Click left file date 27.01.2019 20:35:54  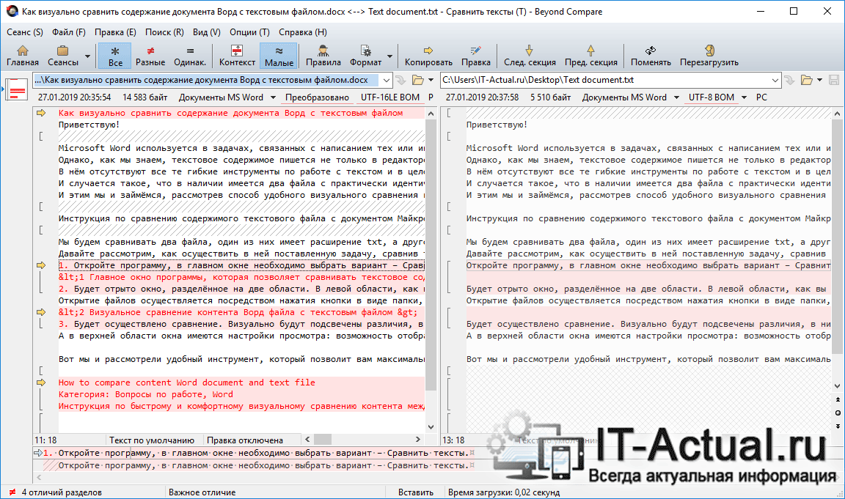tap(74, 97)
